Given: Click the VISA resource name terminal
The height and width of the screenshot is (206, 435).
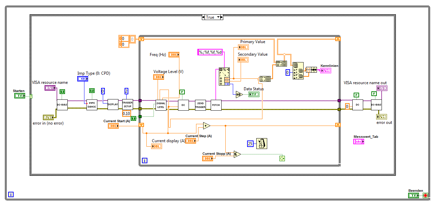Looking at the screenshot, I should 50,88.
